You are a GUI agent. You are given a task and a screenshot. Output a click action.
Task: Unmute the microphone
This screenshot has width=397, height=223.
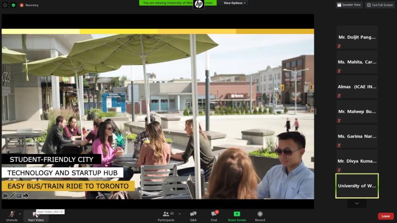tap(12, 216)
